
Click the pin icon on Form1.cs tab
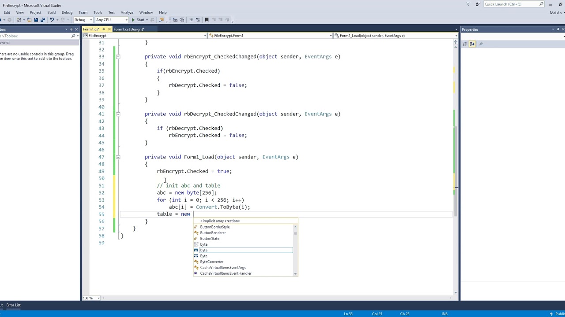(x=104, y=29)
